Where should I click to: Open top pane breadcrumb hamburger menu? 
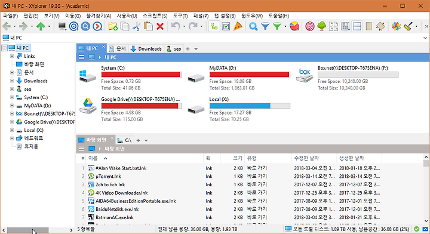point(81,57)
